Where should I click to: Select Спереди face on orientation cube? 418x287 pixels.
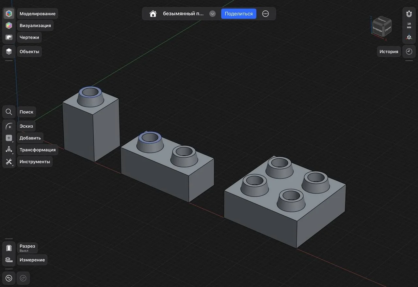(378, 29)
